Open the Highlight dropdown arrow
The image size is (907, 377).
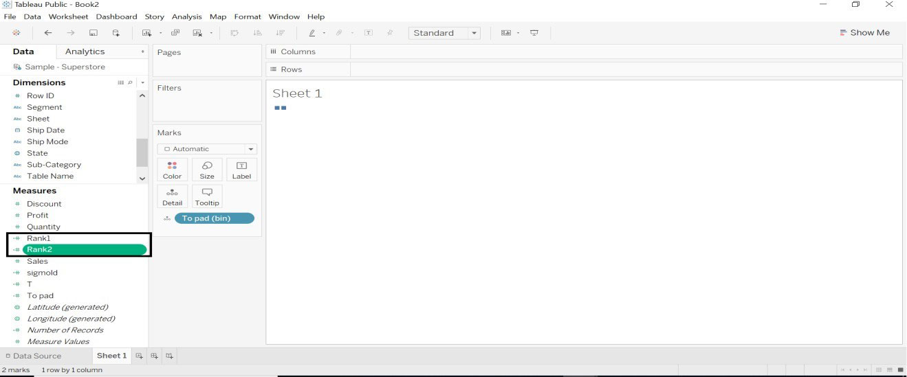pos(324,33)
